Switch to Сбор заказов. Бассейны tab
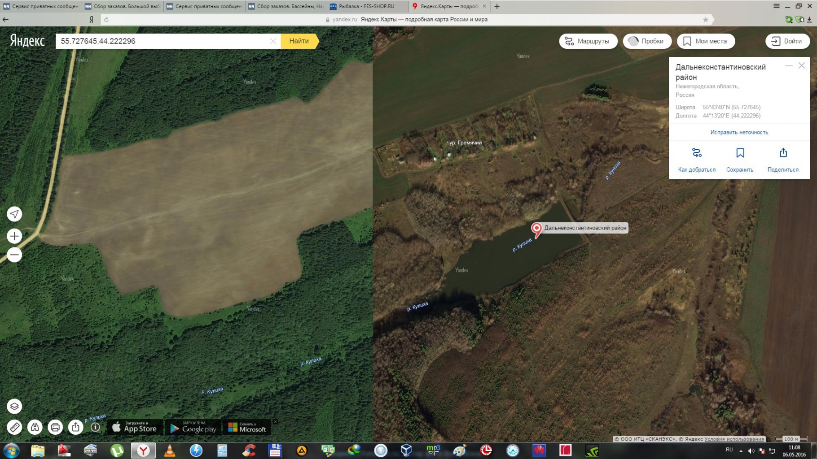 coord(286,6)
